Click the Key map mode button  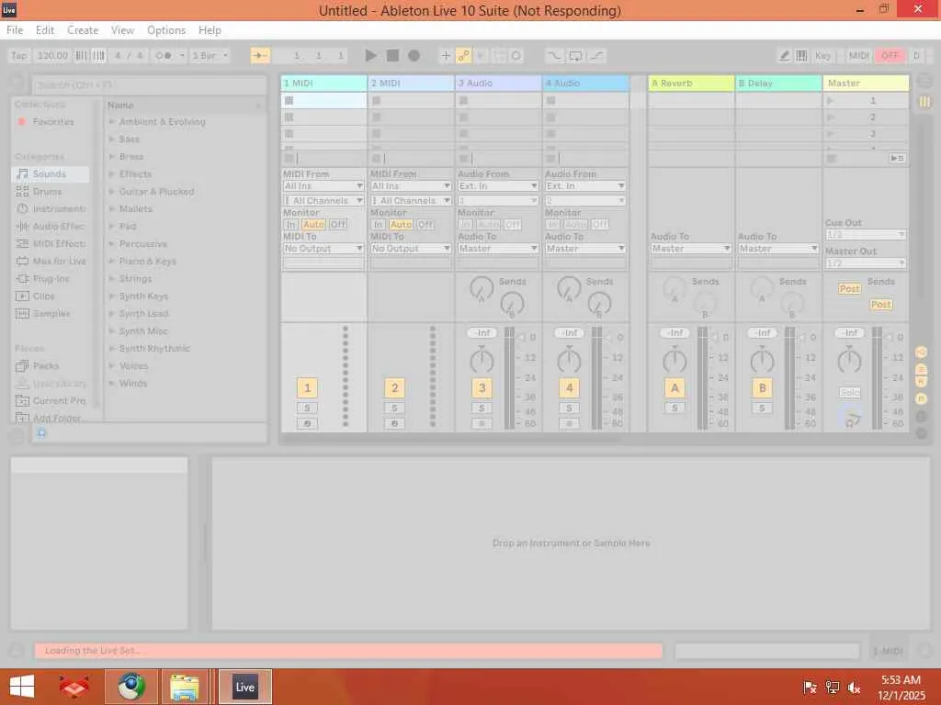[822, 56]
